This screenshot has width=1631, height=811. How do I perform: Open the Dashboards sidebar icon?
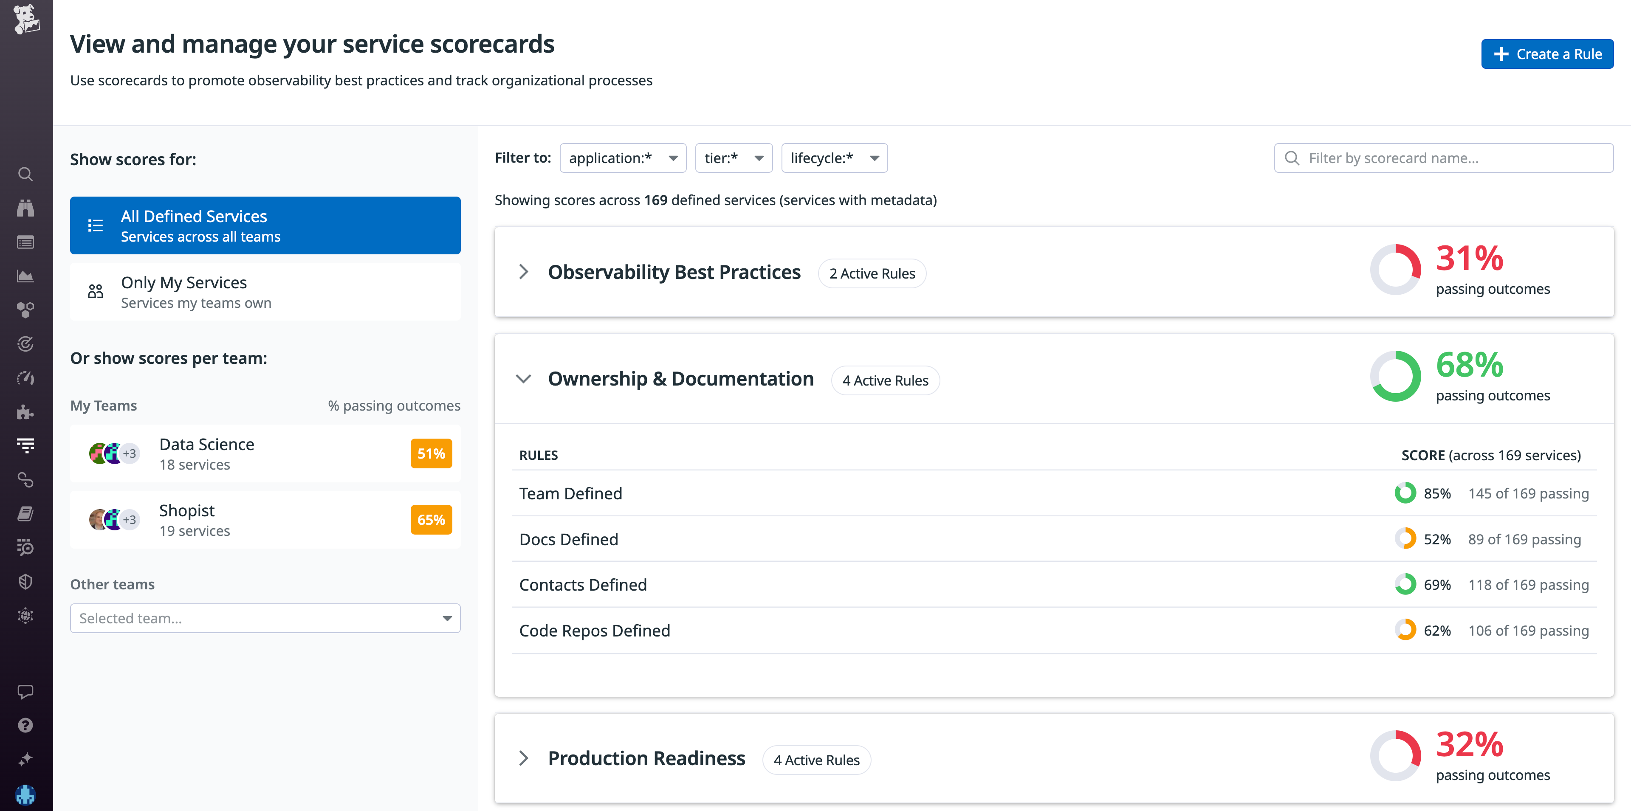25,242
